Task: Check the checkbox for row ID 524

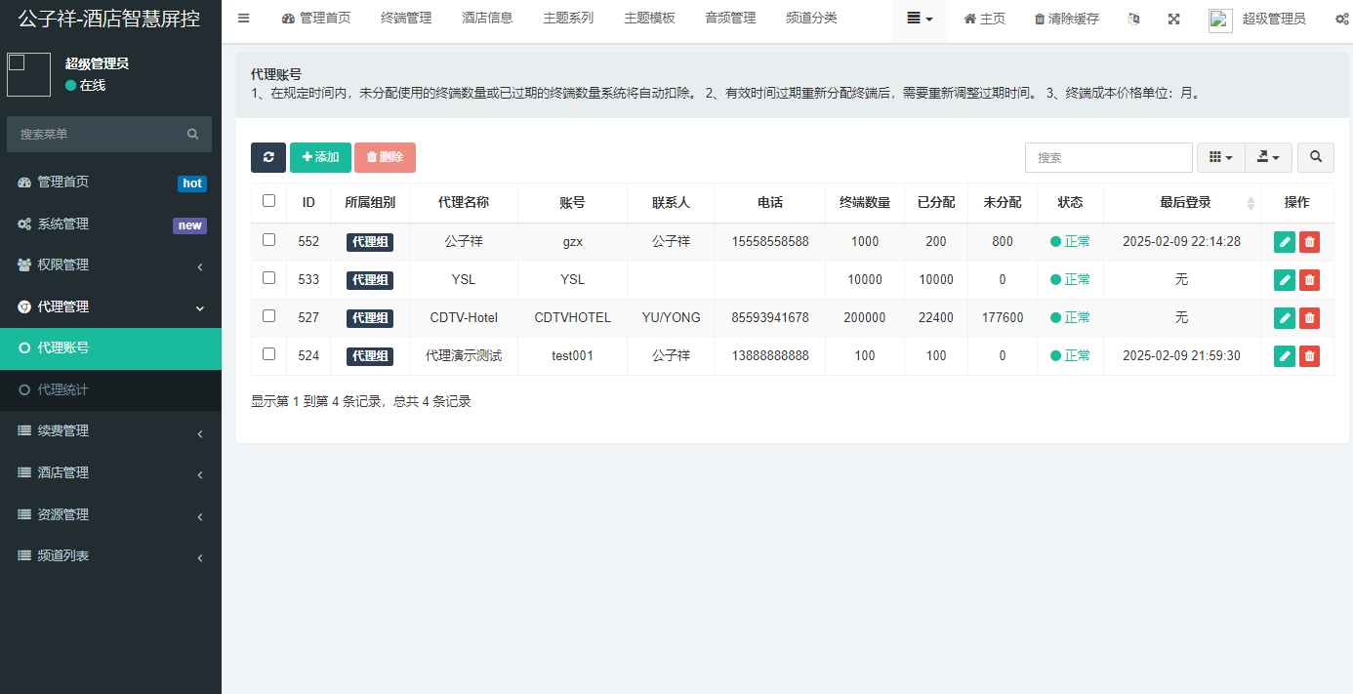Action: (x=268, y=355)
